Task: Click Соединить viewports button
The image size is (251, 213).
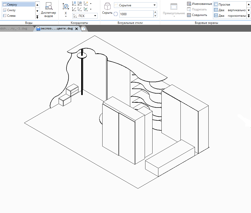Action: point(197,15)
